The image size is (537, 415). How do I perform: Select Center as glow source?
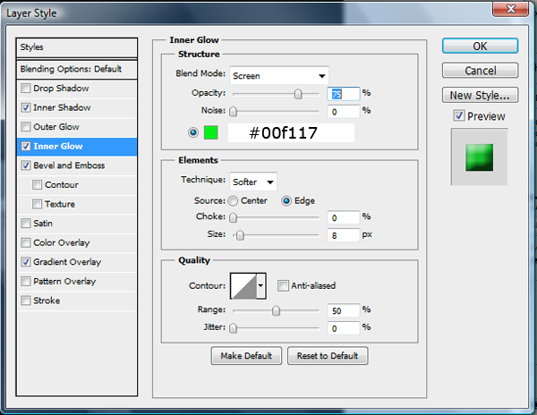(233, 201)
